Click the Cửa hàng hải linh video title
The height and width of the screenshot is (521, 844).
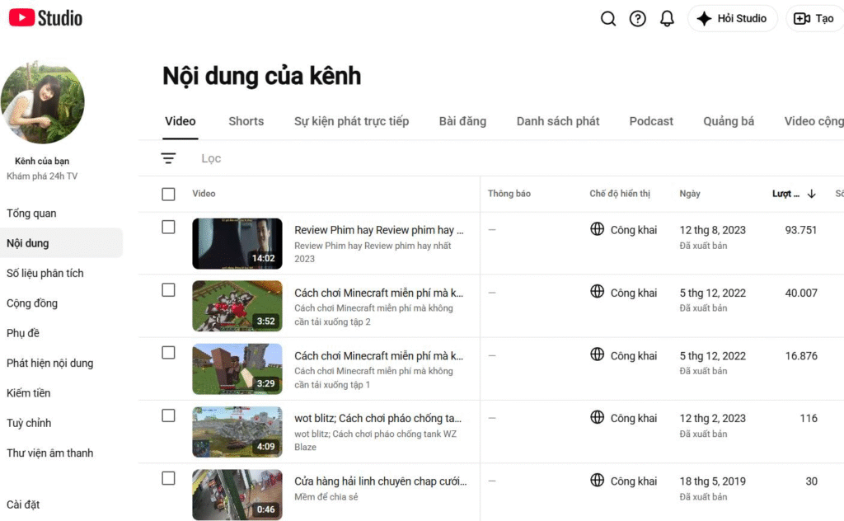pos(381,481)
